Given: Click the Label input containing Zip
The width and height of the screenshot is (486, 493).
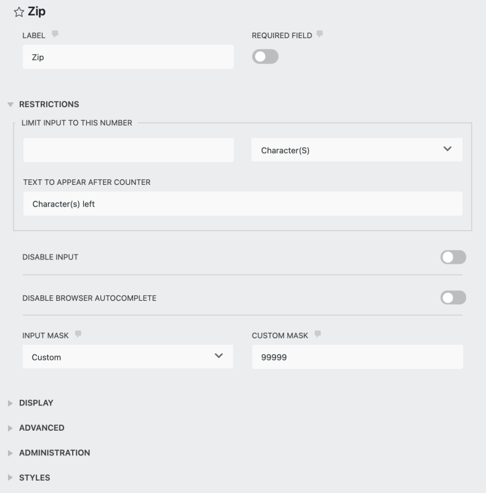Looking at the screenshot, I should tap(128, 57).
